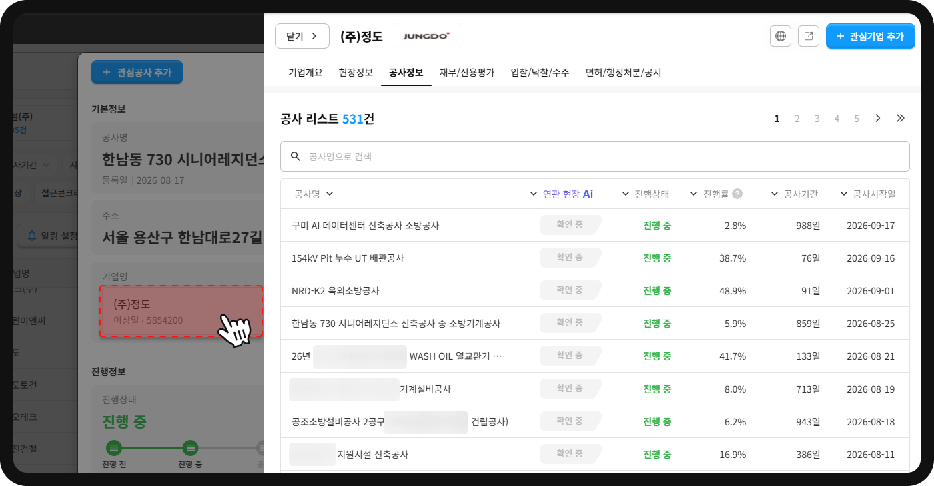Viewport: 934px width, 486px height.
Task: Open NRD-K2 옥외소방공사 row
Action: [595, 290]
